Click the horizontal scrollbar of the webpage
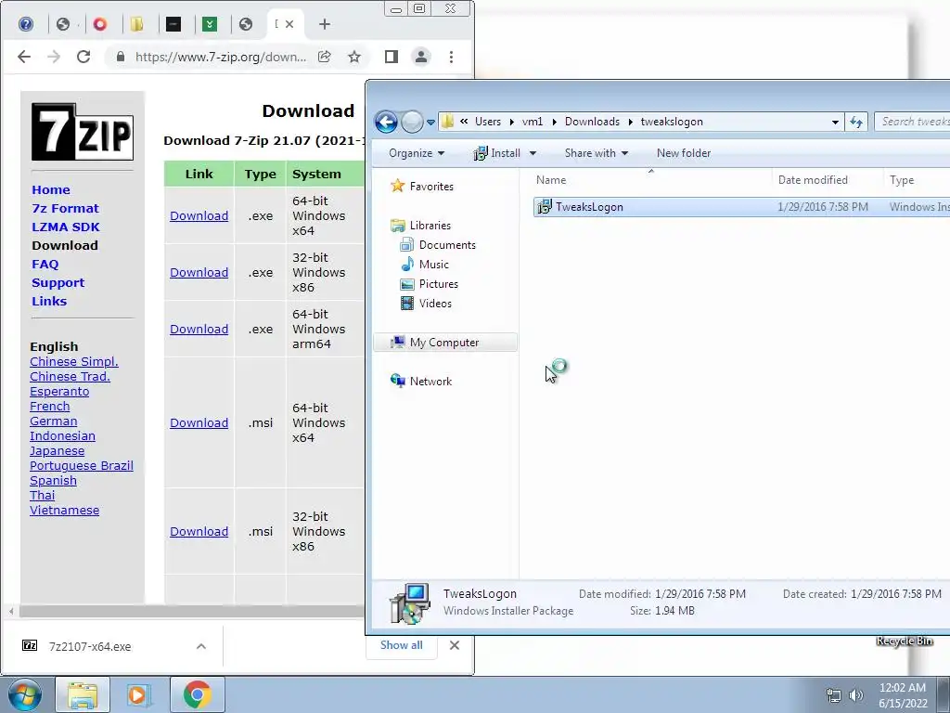Screen dimensions: 950x713 (x=191, y=611)
